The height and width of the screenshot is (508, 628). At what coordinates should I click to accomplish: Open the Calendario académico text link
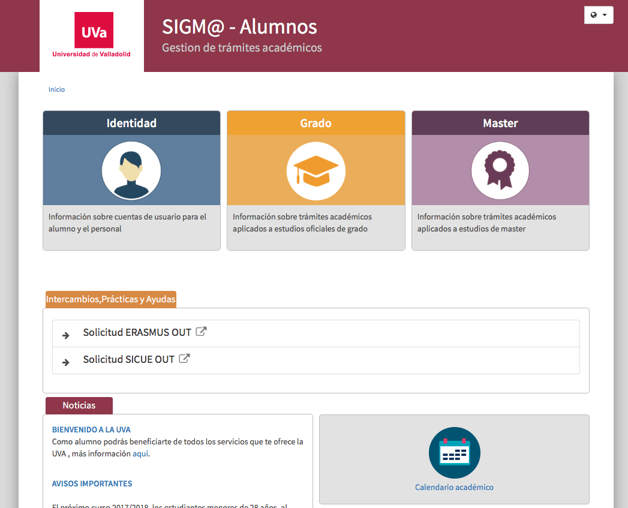[454, 487]
